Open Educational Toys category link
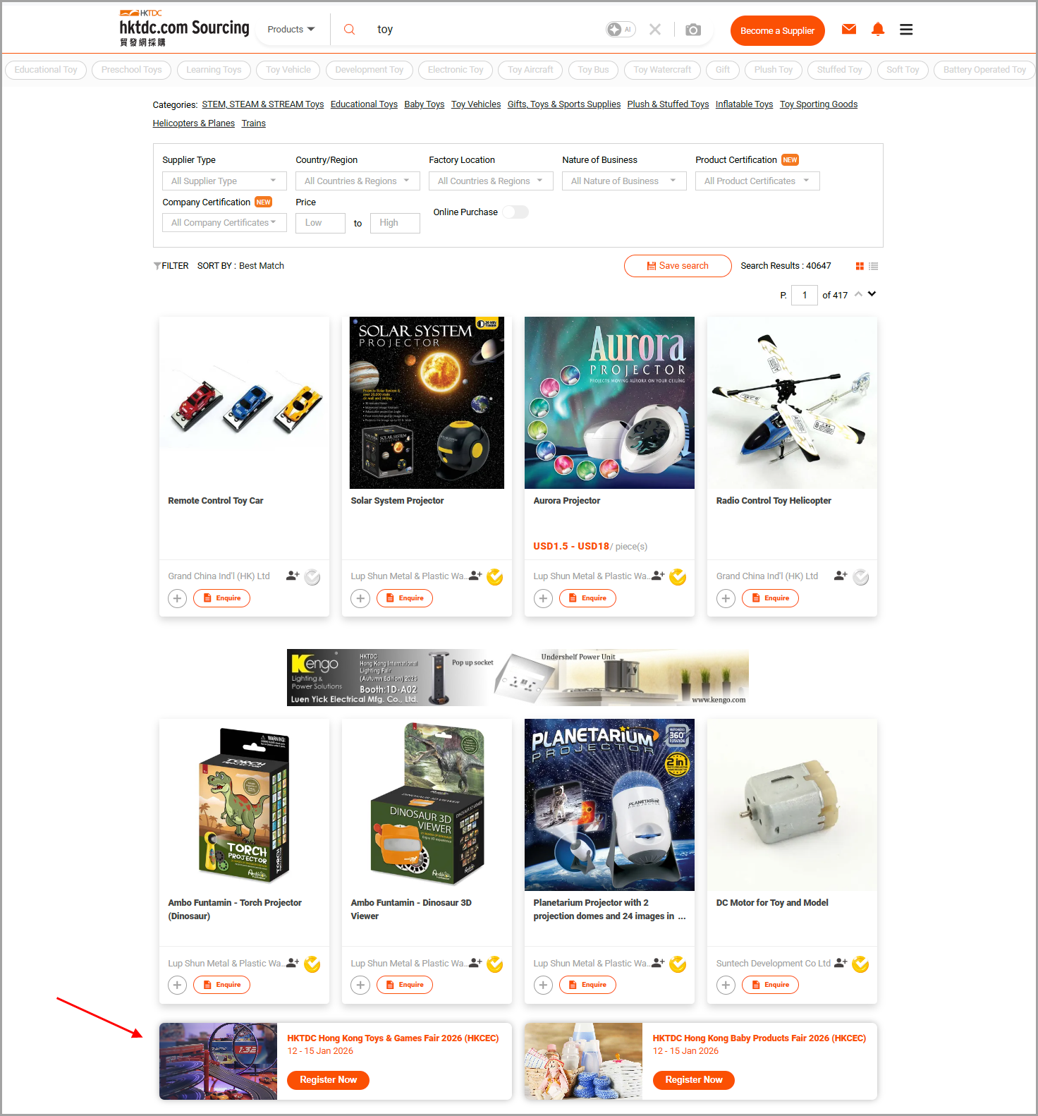The image size is (1038, 1116). pyautogui.click(x=364, y=104)
